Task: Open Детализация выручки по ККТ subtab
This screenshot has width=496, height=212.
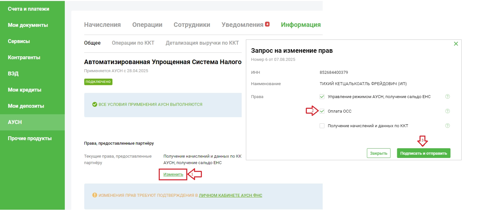Action: click(202, 43)
